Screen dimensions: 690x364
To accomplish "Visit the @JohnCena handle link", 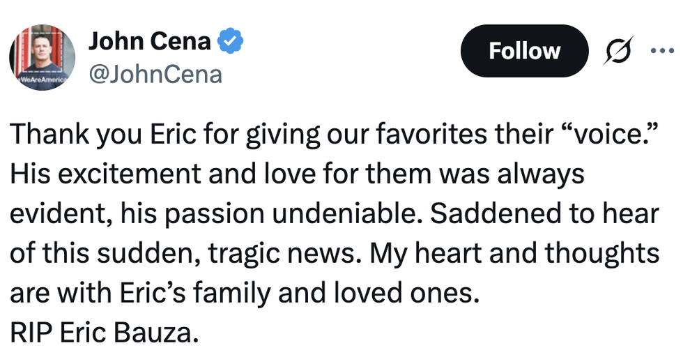I will 155,75.
